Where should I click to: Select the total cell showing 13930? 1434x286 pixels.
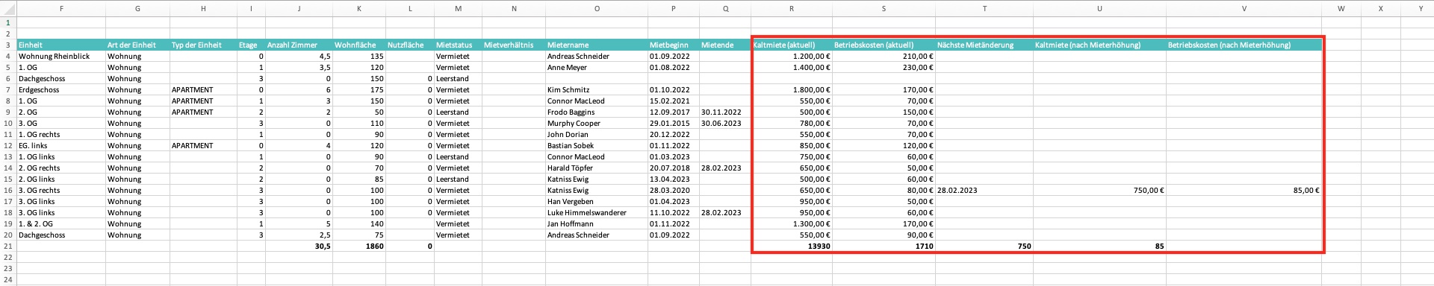pos(791,246)
